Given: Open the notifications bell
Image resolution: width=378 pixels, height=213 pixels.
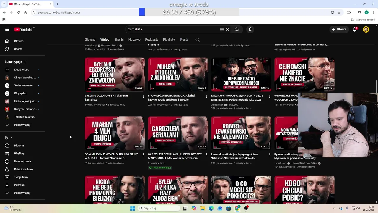Looking at the screenshot, I should coord(355,29).
